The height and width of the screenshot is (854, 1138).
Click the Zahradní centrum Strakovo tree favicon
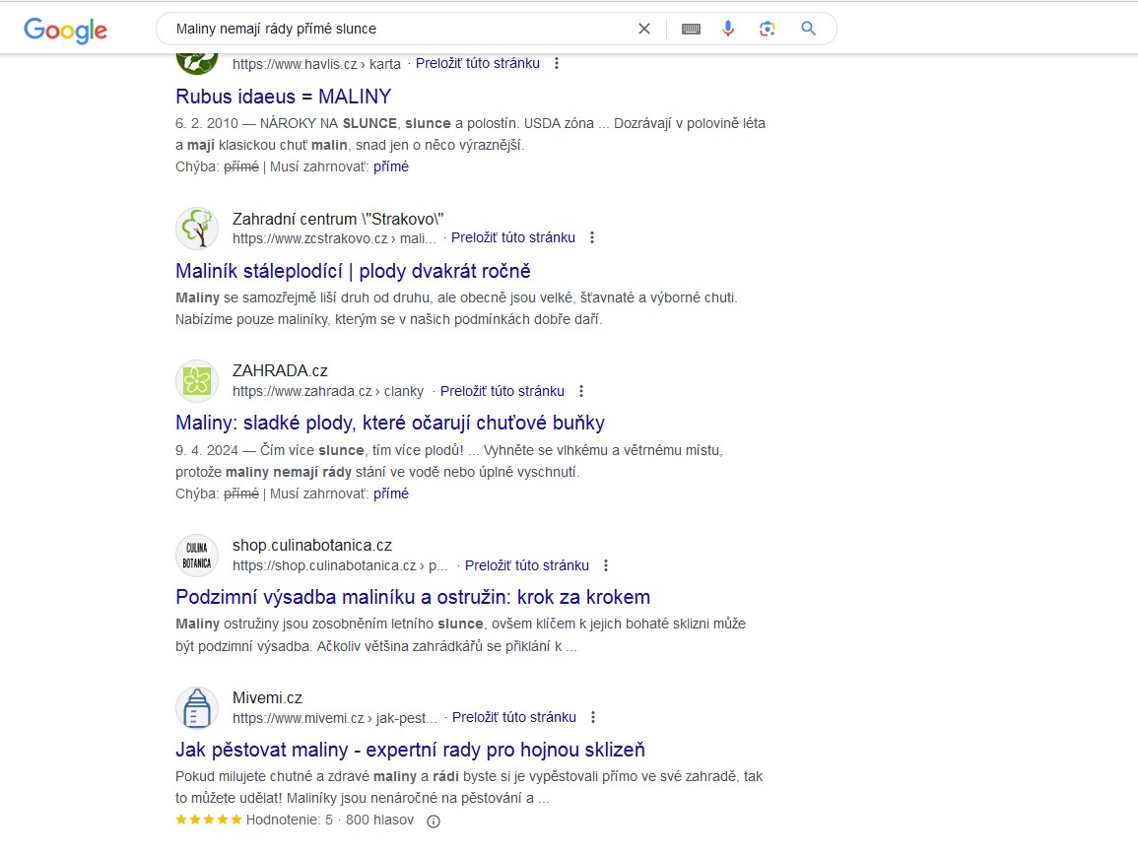click(x=197, y=229)
